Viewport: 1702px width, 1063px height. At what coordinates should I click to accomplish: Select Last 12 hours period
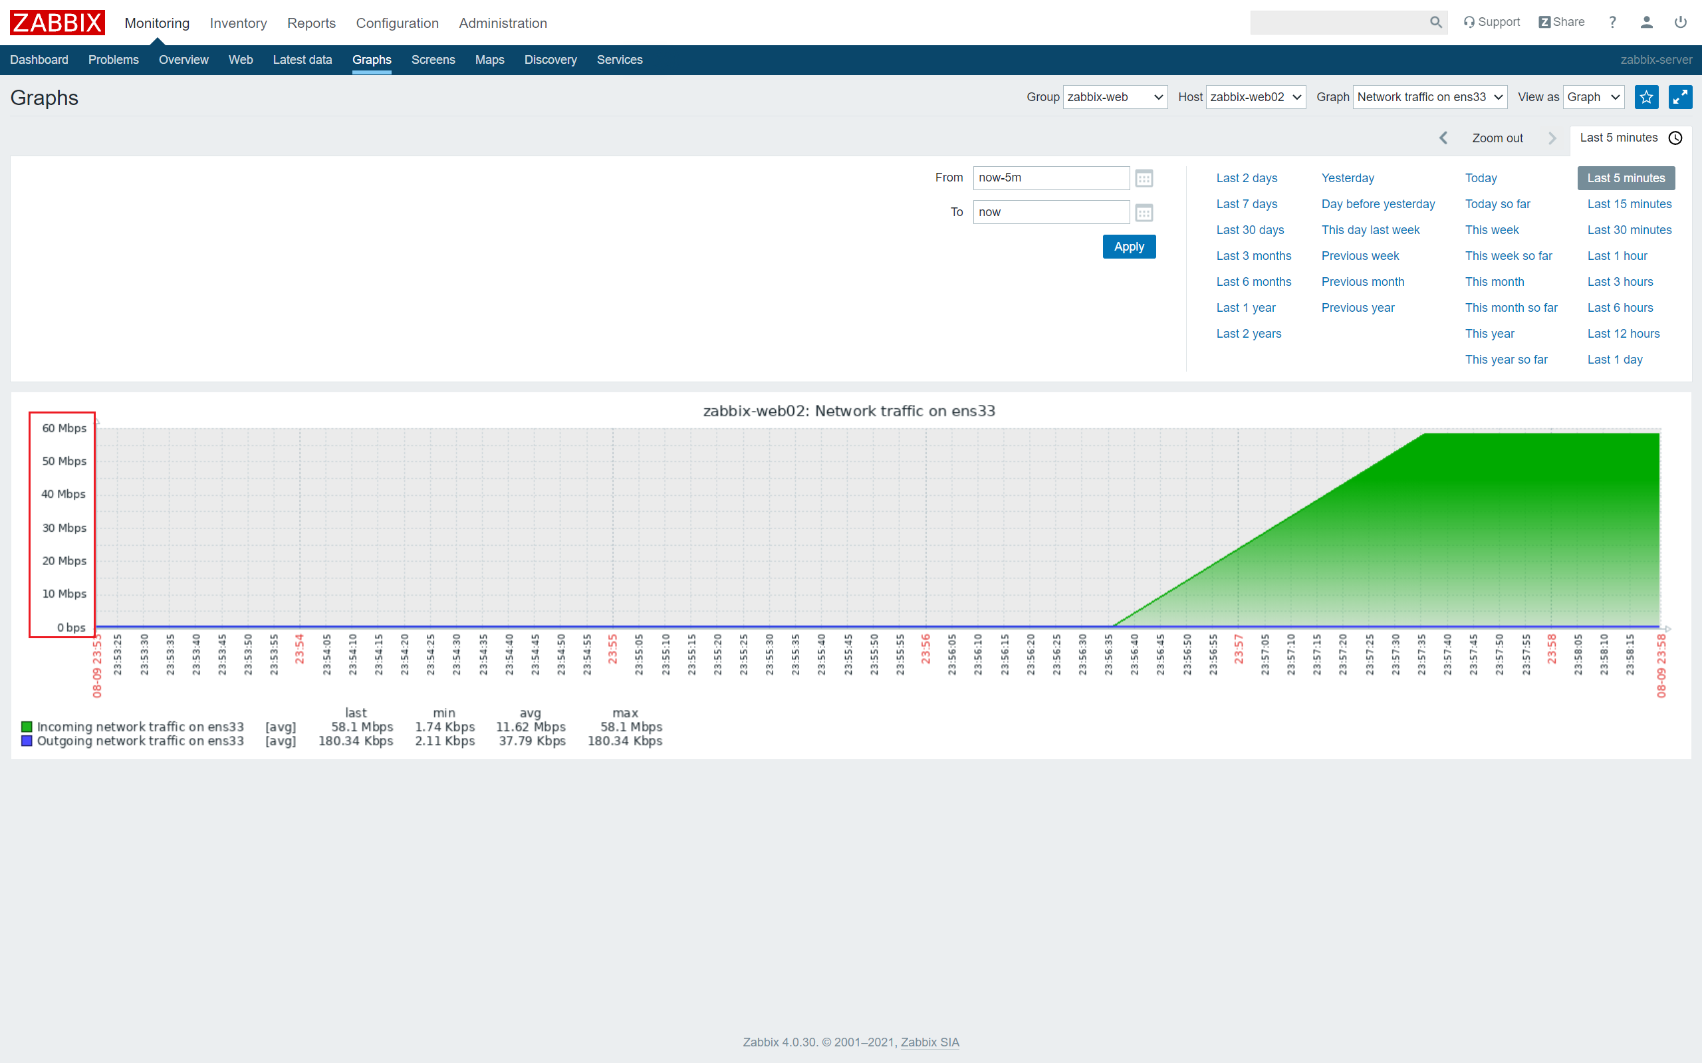coord(1624,334)
